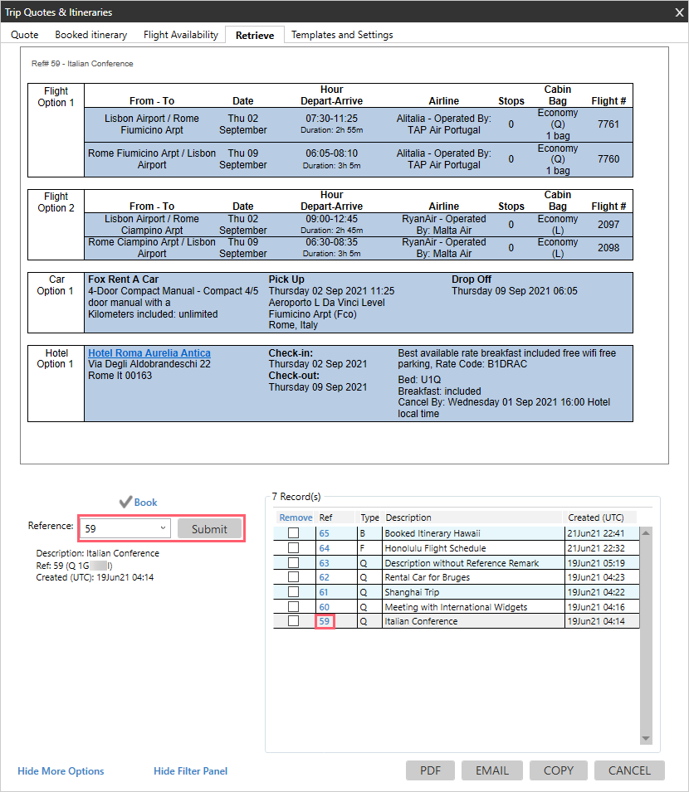Open reference 63 in records list

click(324, 563)
